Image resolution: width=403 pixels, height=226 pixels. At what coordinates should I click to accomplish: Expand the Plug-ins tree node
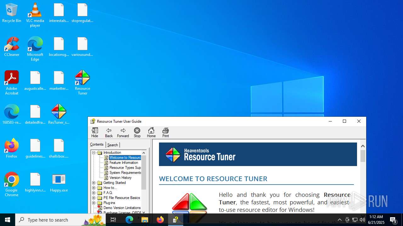94,203
